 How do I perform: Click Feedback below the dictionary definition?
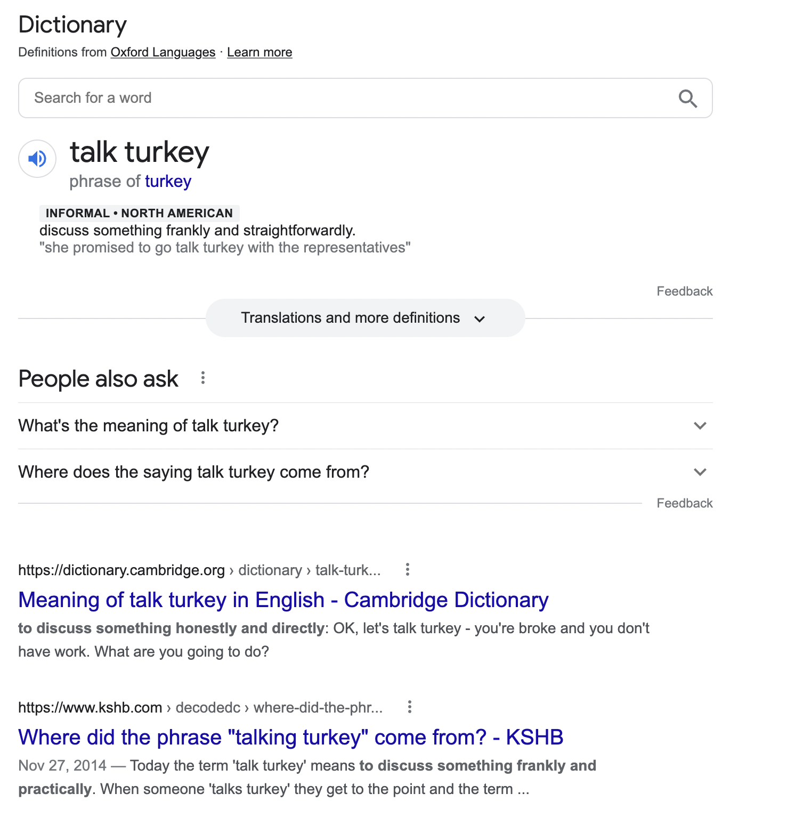click(x=684, y=291)
